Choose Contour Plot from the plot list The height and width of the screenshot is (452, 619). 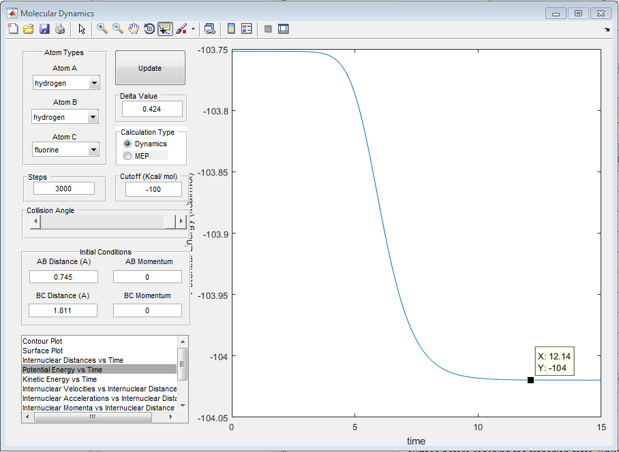click(x=42, y=341)
